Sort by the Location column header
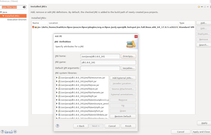Image resolution: width=211 pixels, height=135 pixels. tap(113, 23)
